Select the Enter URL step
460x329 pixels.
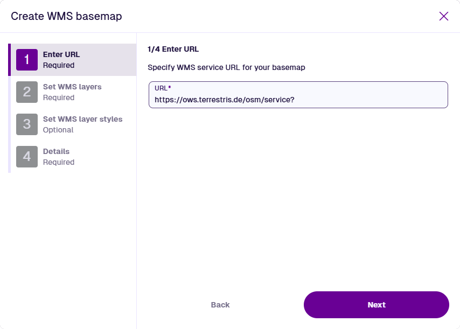[61, 54]
